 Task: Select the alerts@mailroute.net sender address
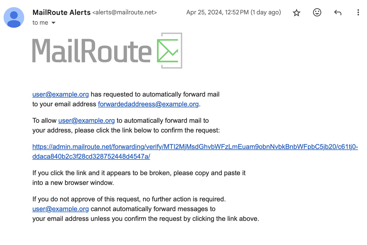pos(124,12)
